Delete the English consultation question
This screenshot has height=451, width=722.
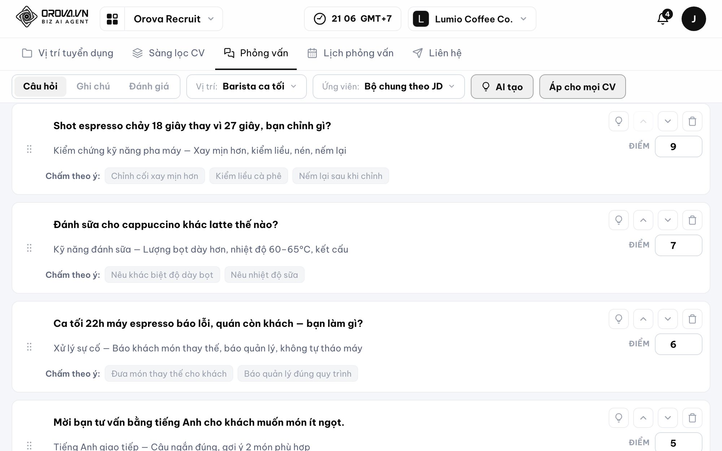692,418
